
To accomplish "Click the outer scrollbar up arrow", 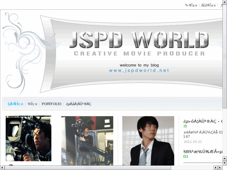I will (225, 2).
